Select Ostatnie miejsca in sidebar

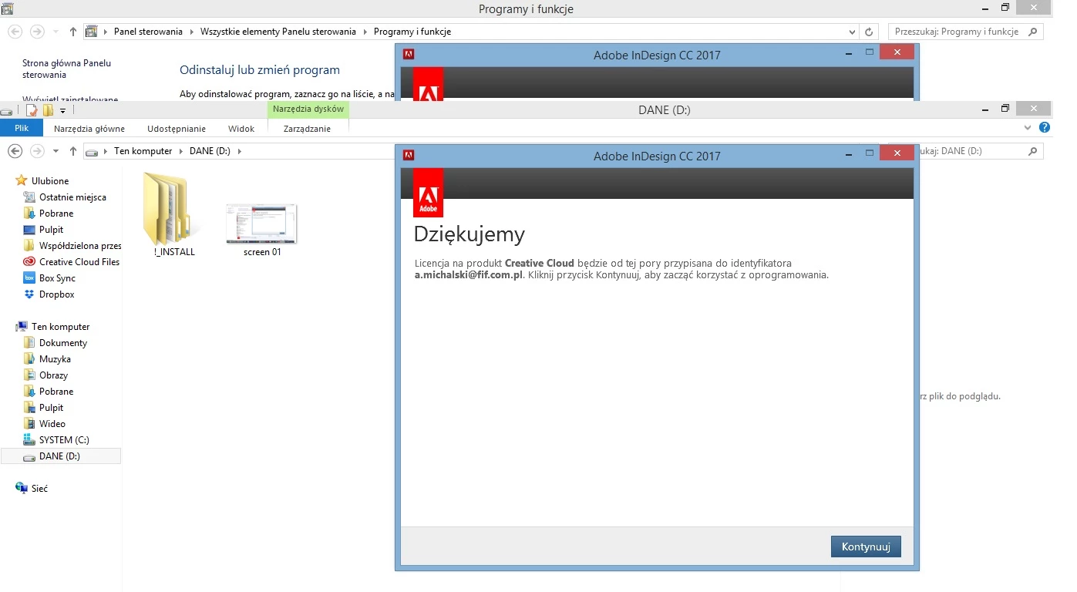coord(72,197)
